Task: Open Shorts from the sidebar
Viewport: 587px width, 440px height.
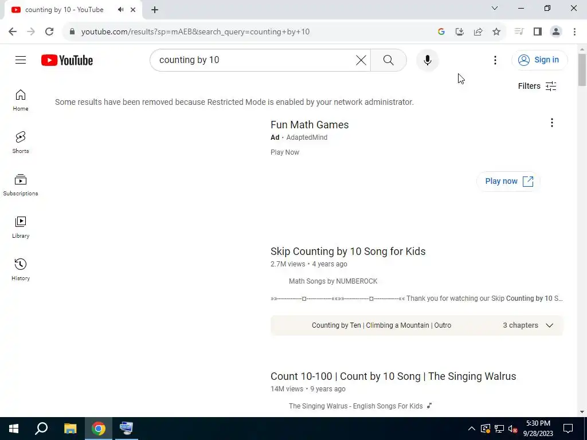Action: point(21,143)
